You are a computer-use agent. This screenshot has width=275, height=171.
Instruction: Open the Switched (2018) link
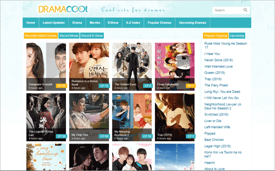click(x=216, y=115)
